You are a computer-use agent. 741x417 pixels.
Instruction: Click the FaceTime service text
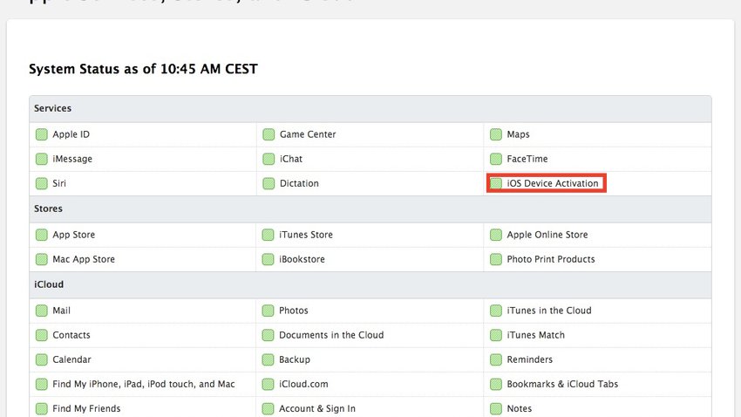pyautogui.click(x=527, y=159)
